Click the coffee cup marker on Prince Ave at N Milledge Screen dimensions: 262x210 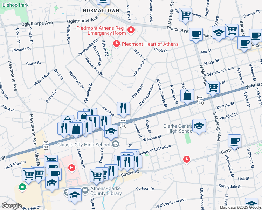tap(196, 35)
